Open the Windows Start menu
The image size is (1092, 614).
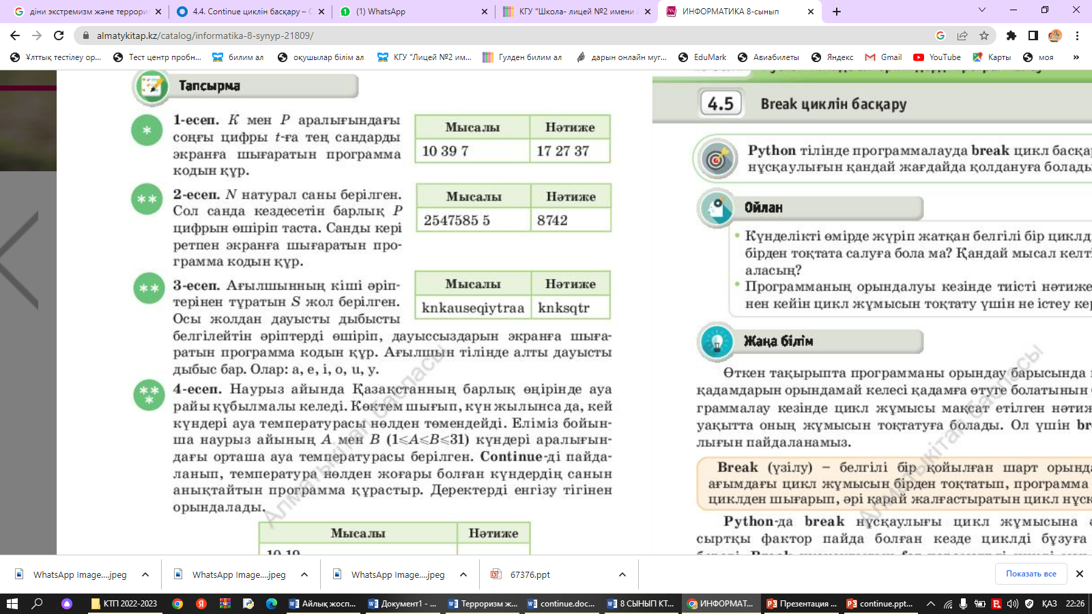(12, 604)
